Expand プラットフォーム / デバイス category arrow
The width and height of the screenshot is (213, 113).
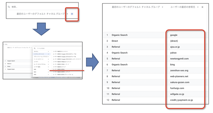[x=48, y=57]
